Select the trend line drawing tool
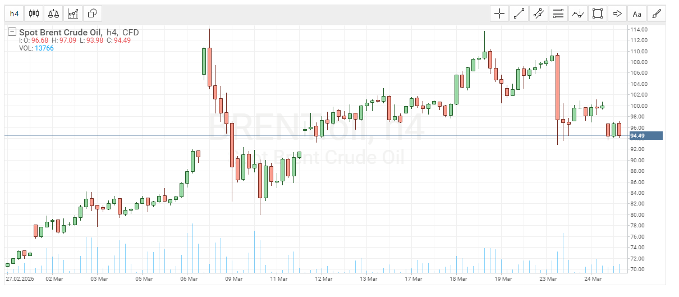679x297 pixels. click(519, 13)
